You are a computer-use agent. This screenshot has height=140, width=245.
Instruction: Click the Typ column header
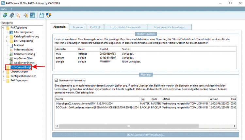(145, 99)
